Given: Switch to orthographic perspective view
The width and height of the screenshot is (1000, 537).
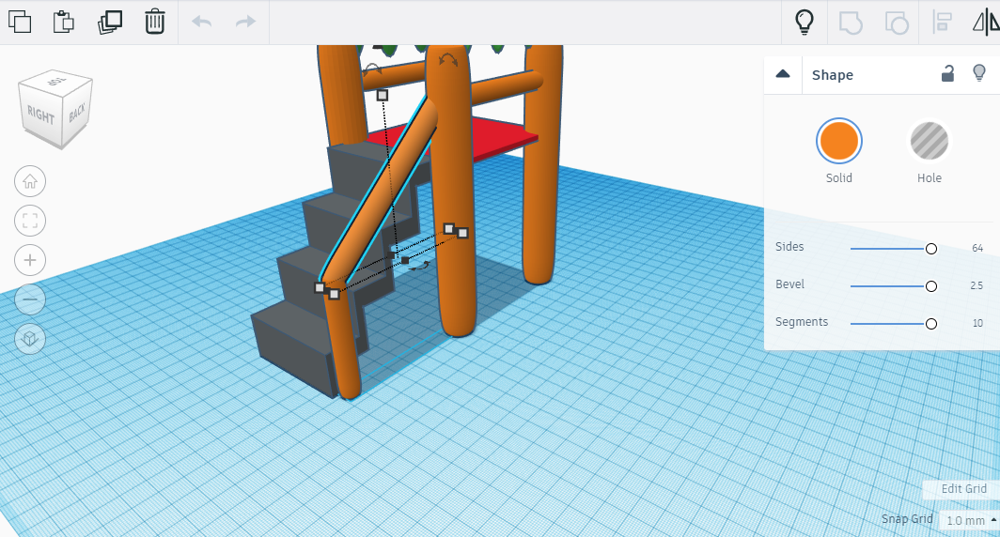Looking at the screenshot, I should pos(30,338).
